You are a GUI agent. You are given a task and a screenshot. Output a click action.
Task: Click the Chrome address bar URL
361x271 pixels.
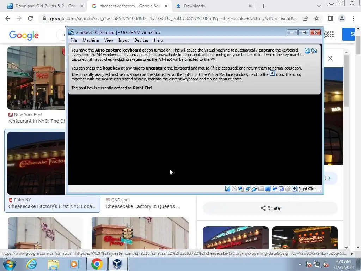[173, 18]
